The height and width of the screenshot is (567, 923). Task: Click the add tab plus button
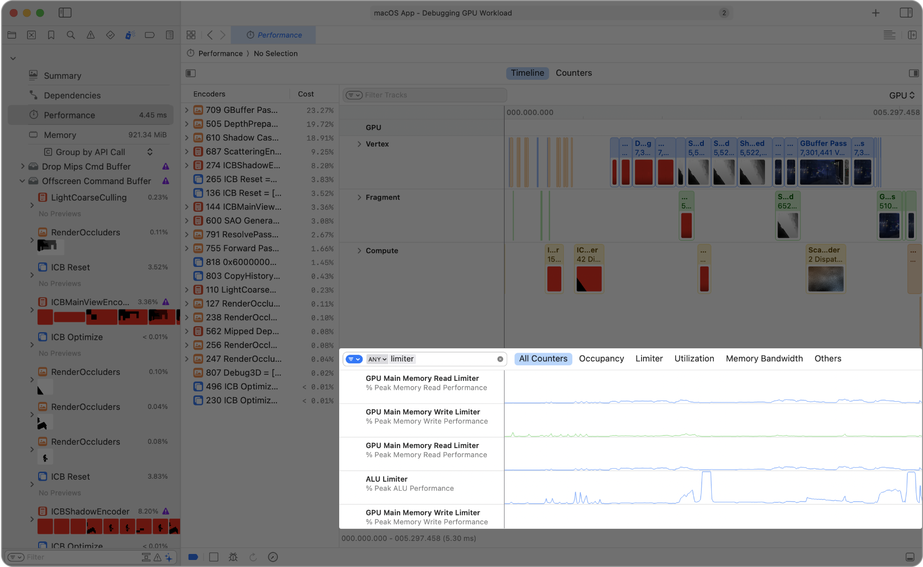click(x=875, y=13)
